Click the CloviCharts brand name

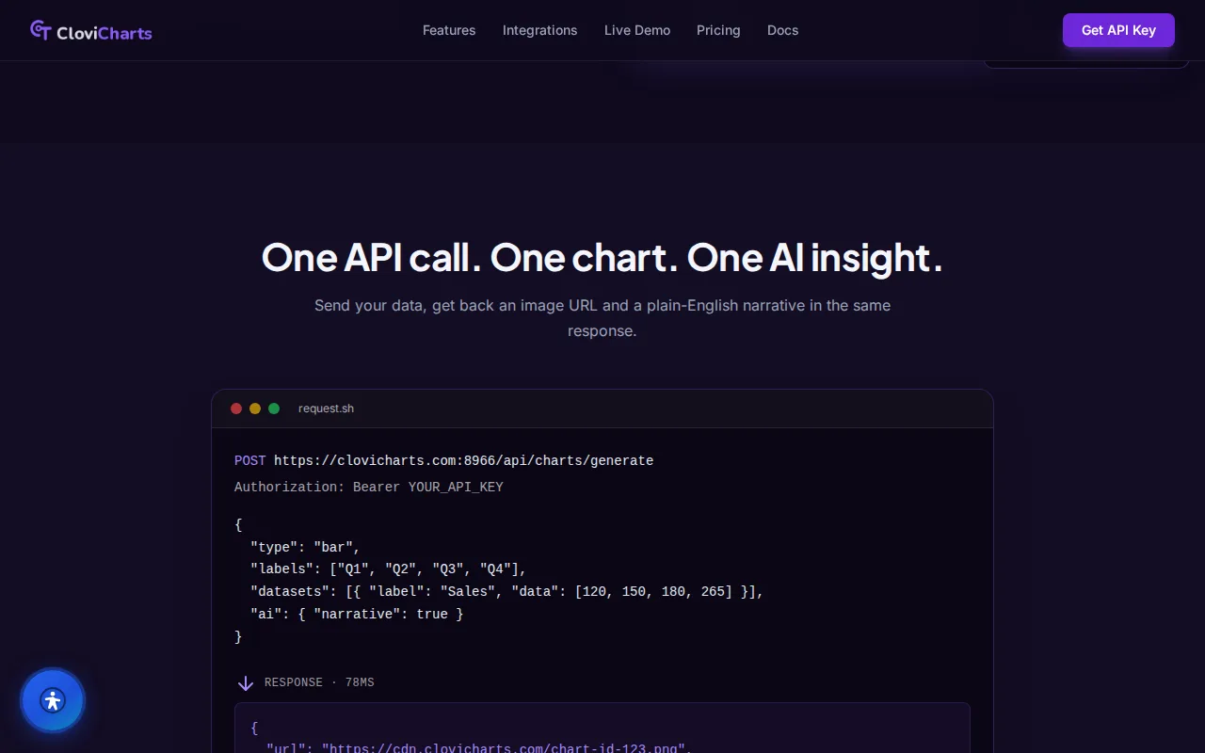(x=104, y=33)
